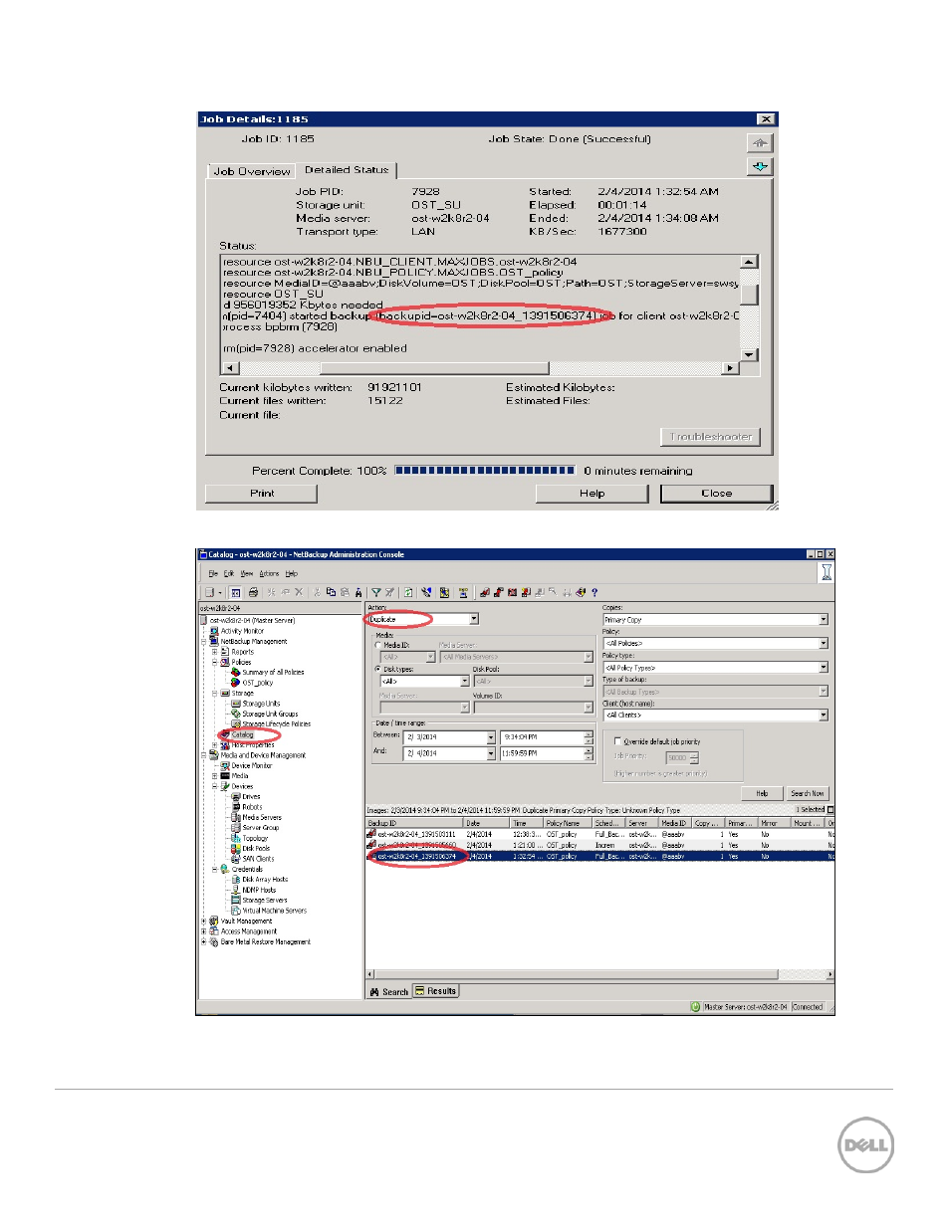Switch to the Detailed Status tab

(347, 170)
